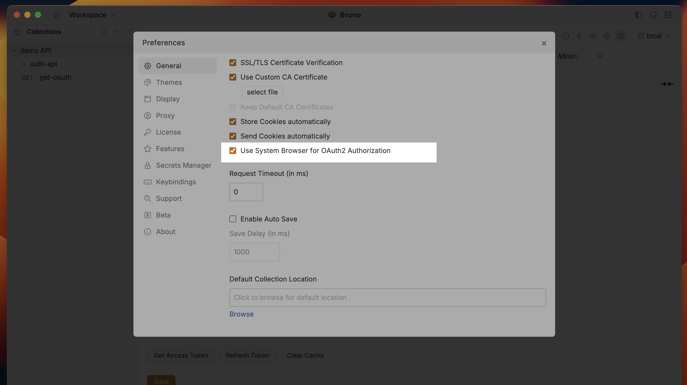Click the home icon next to Workspace
Image resolution: width=687 pixels, height=385 pixels.
(56, 15)
